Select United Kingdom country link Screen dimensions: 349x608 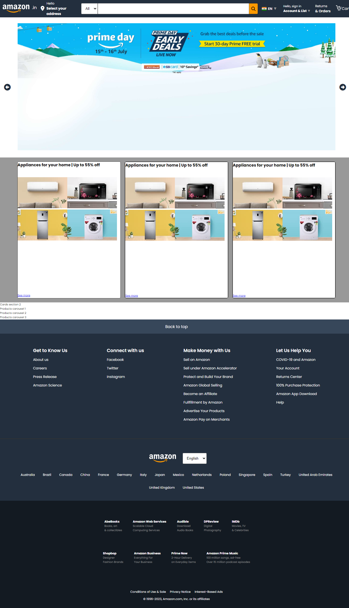pos(162,488)
